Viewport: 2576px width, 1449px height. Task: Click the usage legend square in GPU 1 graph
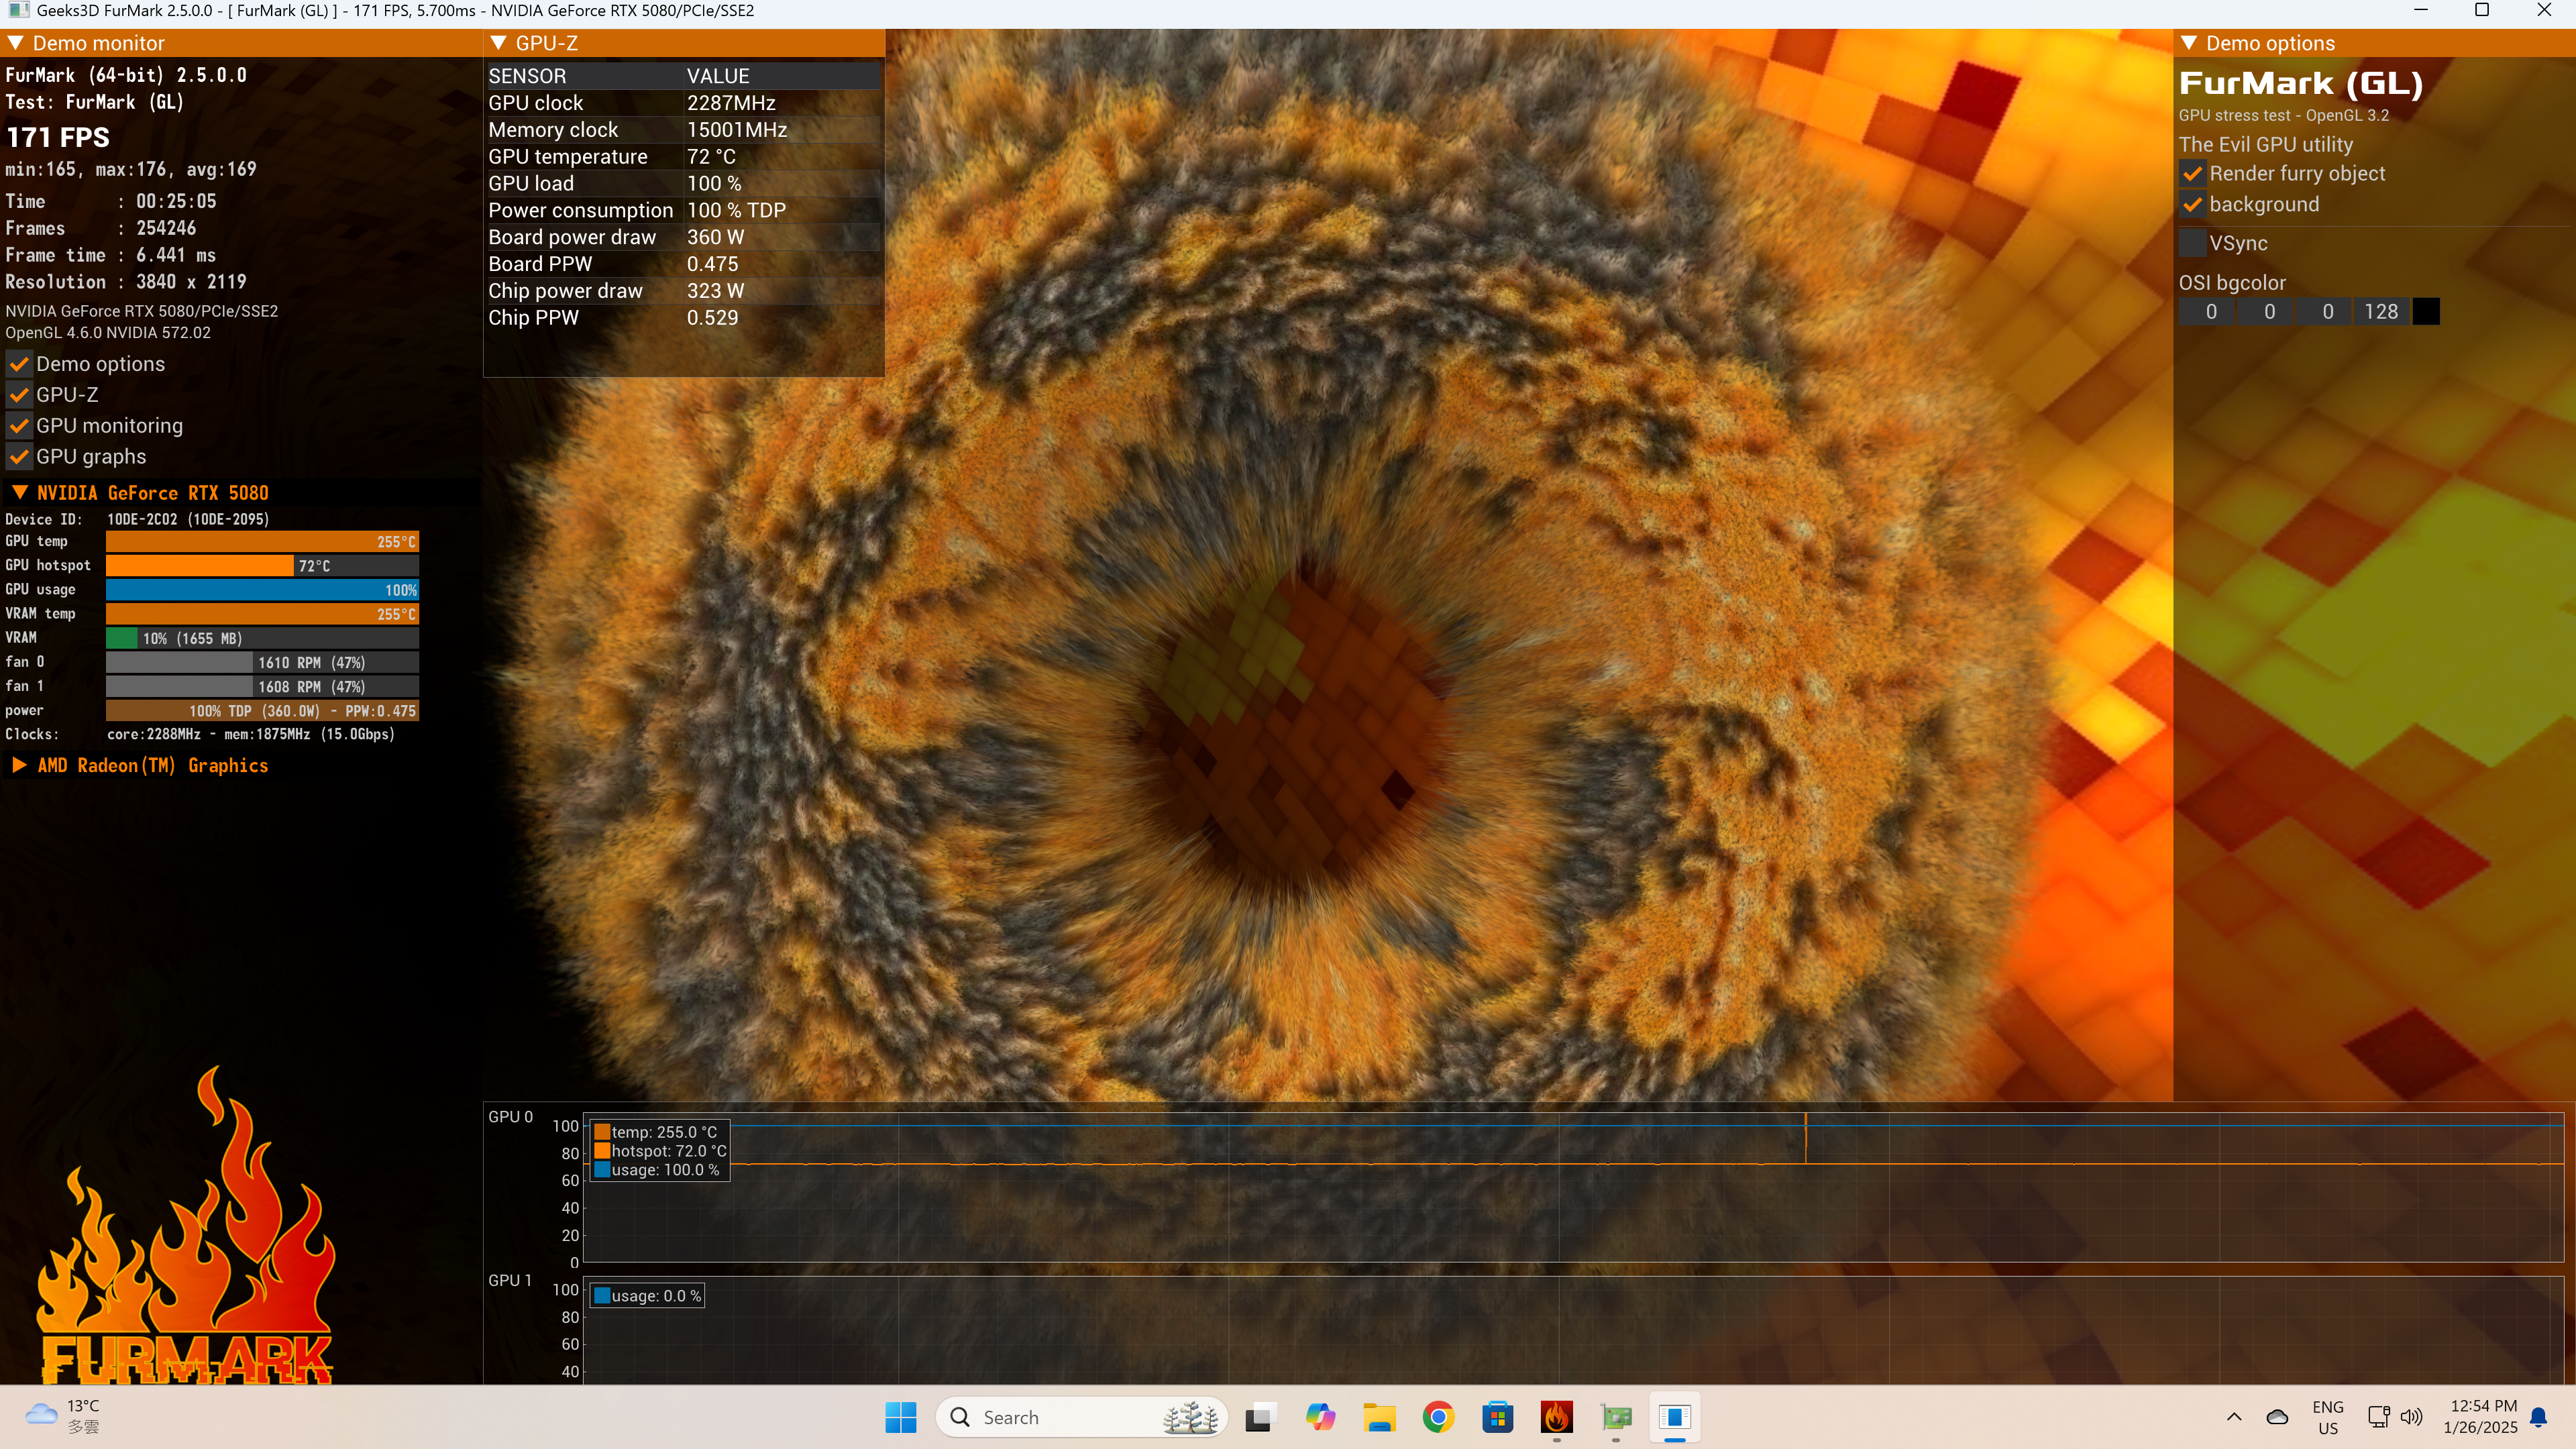pos(603,1296)
